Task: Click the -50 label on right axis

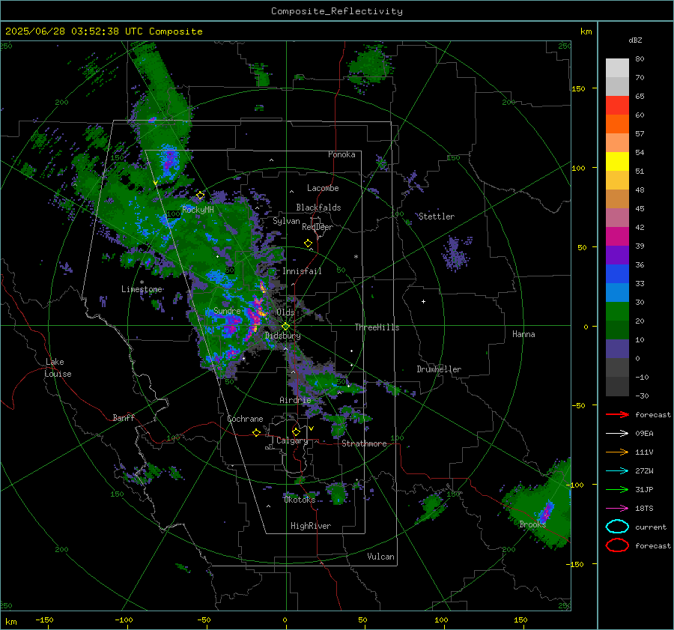Action: (578, 405)
